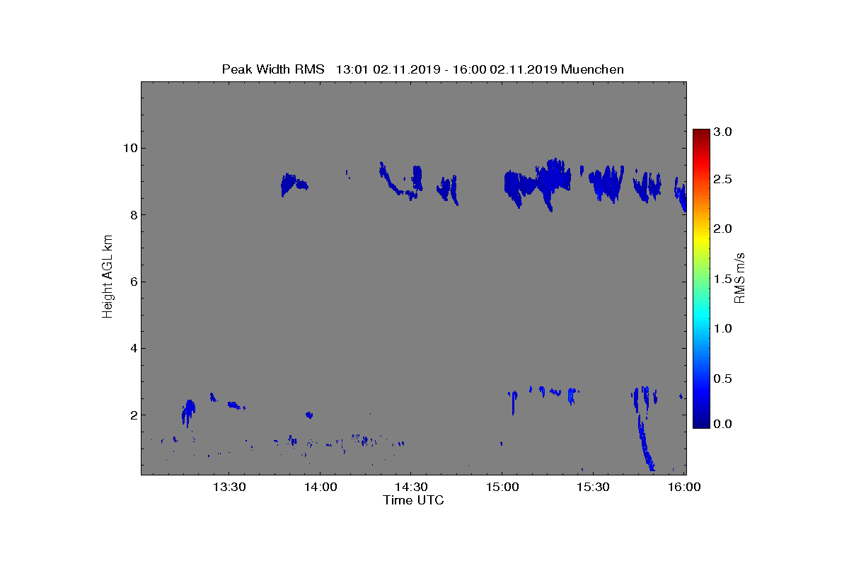Click the colorbar value 2.0

(723, 229)
